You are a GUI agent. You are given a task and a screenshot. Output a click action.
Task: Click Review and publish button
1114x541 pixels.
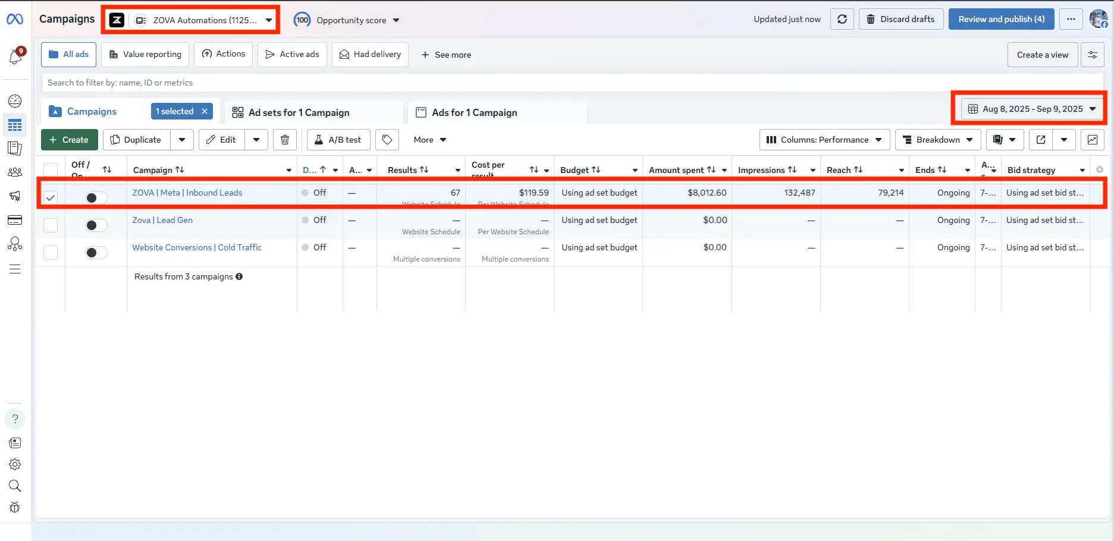pyautogui.click(x=1001, y=19)
